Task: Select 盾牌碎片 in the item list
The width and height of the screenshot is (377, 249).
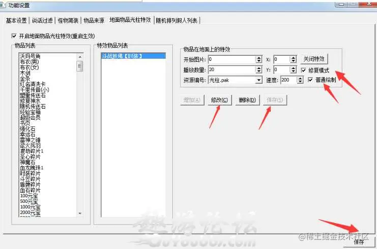Action: 30,184
